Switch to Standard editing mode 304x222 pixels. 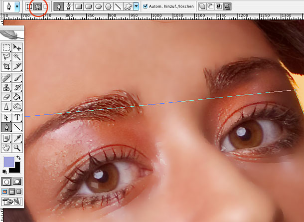point(6,182)
